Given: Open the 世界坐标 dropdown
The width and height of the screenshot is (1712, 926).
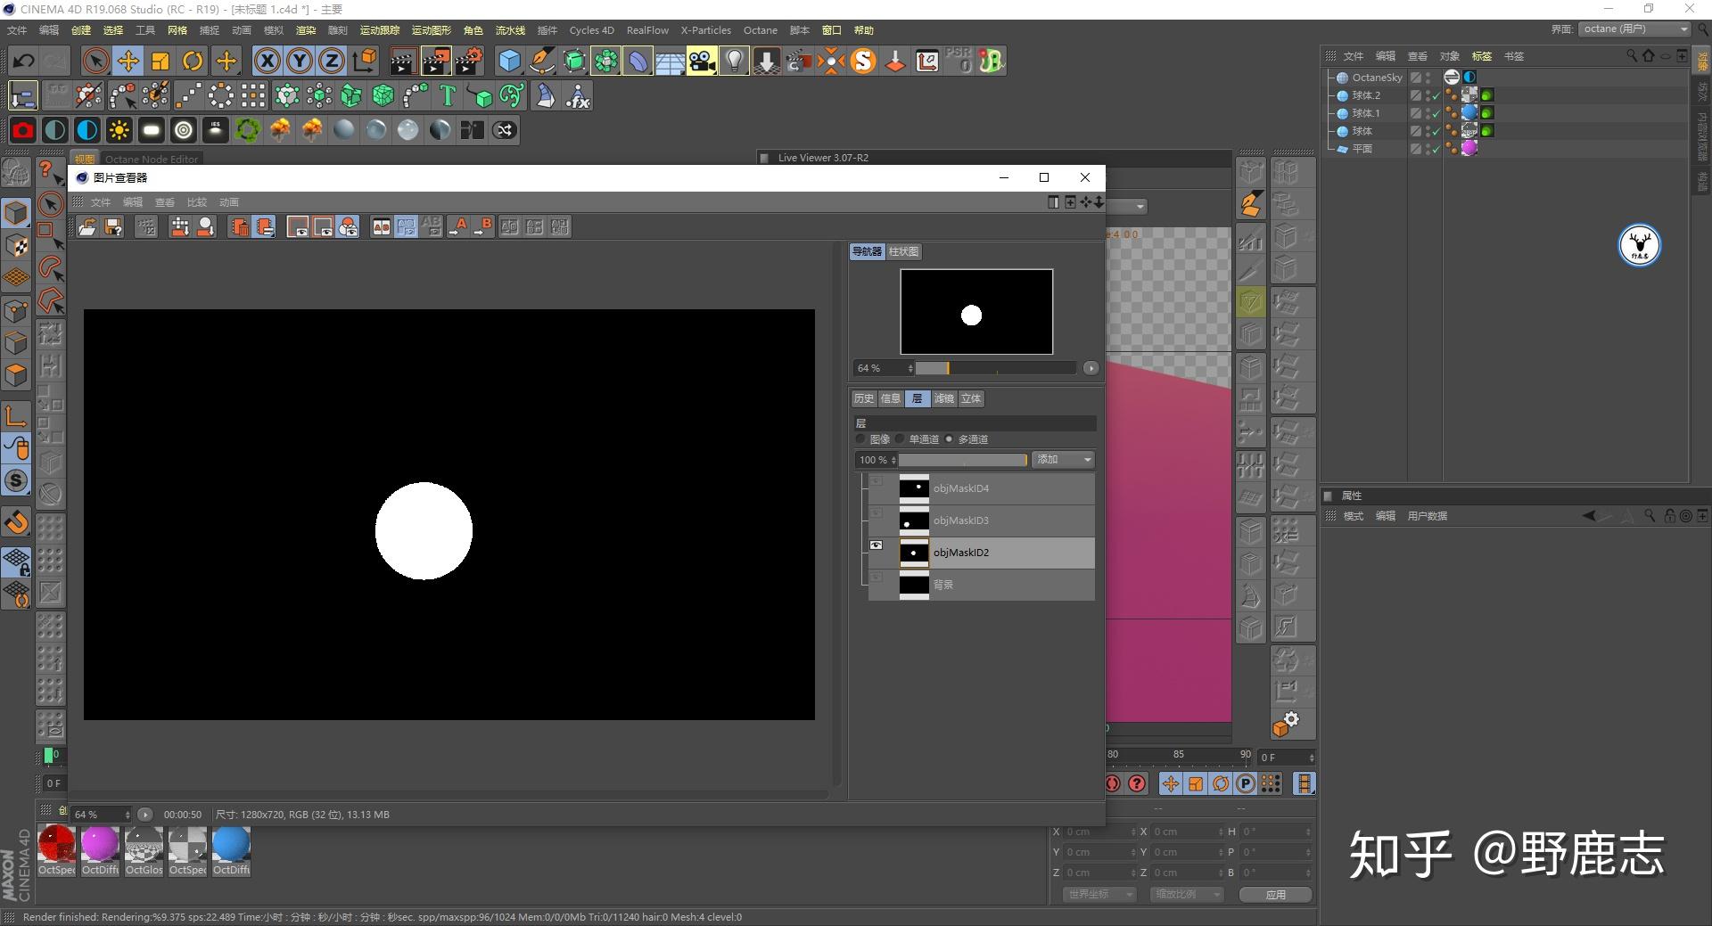Looking at the screenshot, I should click(1099, 894).
